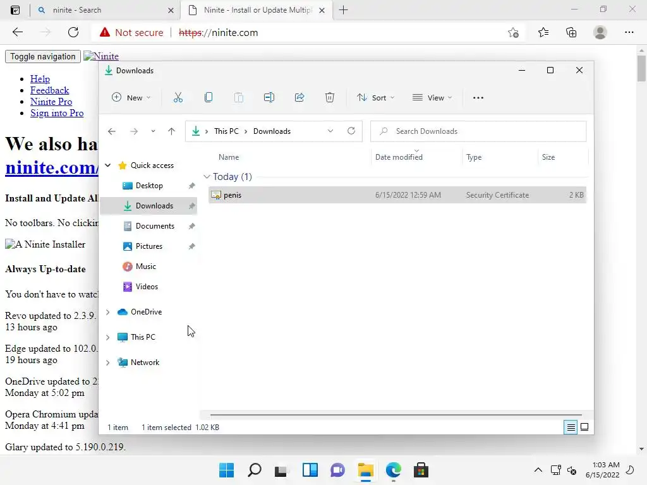Open Edge Collections icon

(x=571, y=32)
